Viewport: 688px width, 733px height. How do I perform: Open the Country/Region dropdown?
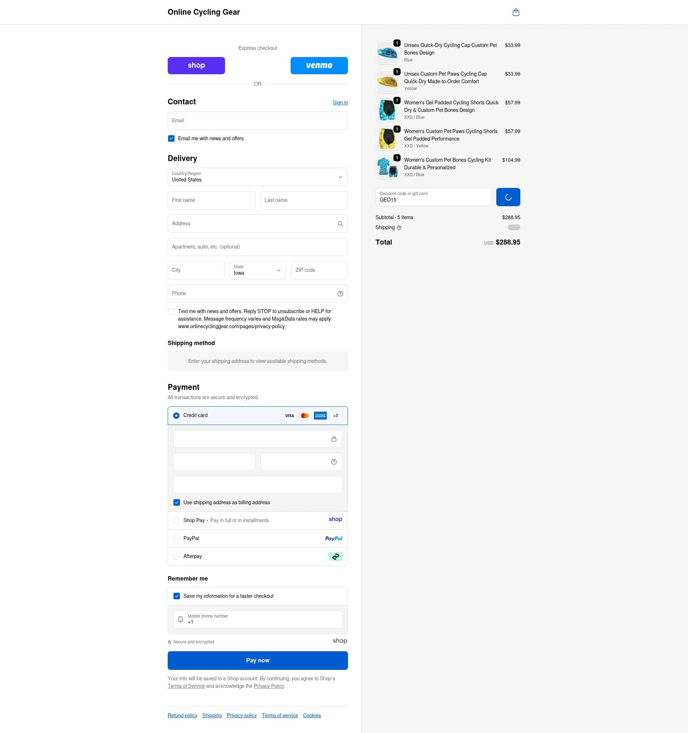[258, 177]
